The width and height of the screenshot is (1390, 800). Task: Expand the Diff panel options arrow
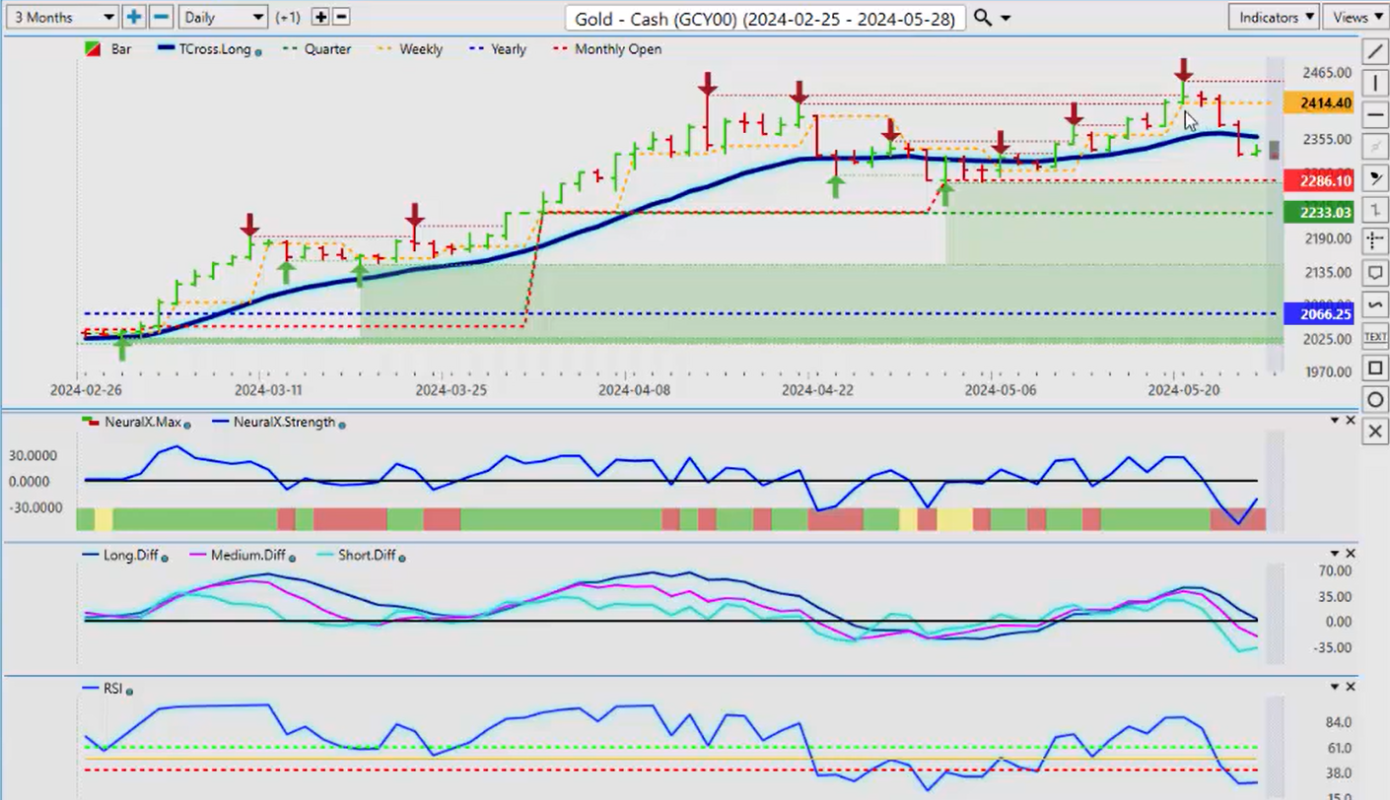1336,554
